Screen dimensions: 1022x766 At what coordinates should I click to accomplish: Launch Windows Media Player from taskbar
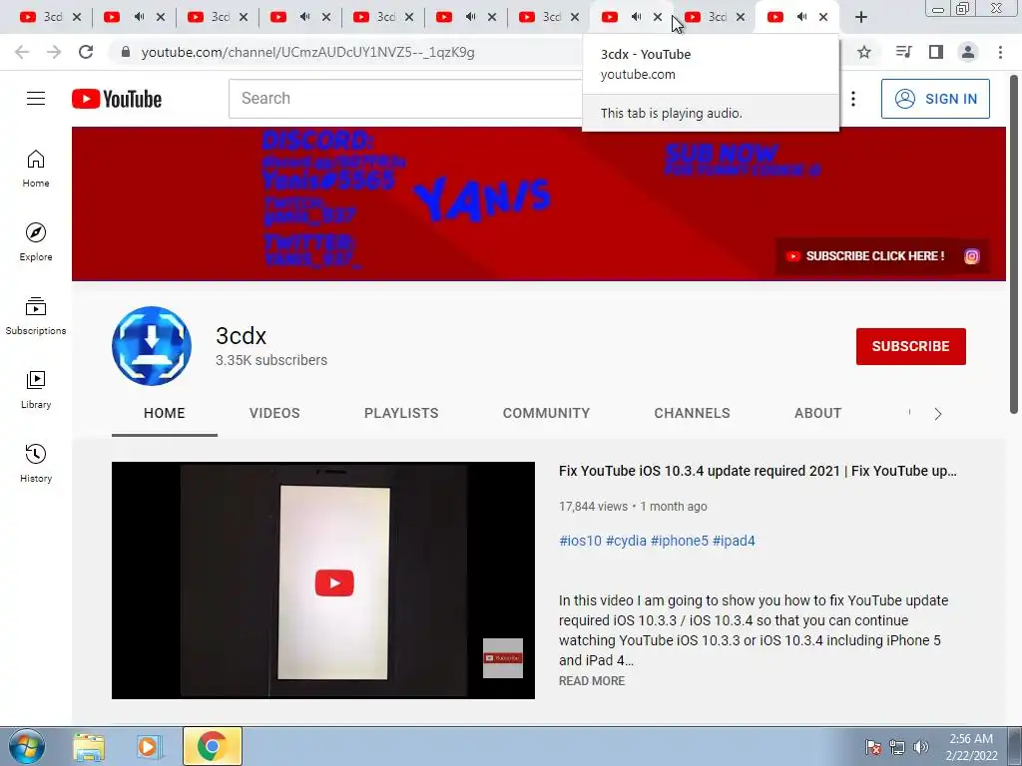coord(149,747)
